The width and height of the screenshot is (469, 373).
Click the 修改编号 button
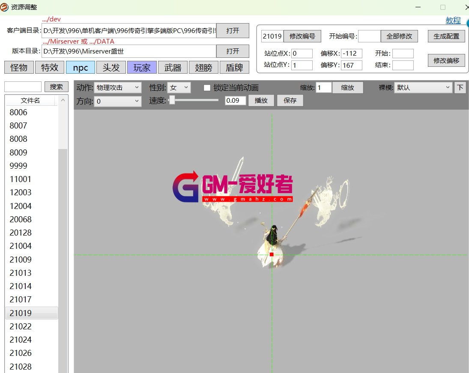click(x=302, y=36)
